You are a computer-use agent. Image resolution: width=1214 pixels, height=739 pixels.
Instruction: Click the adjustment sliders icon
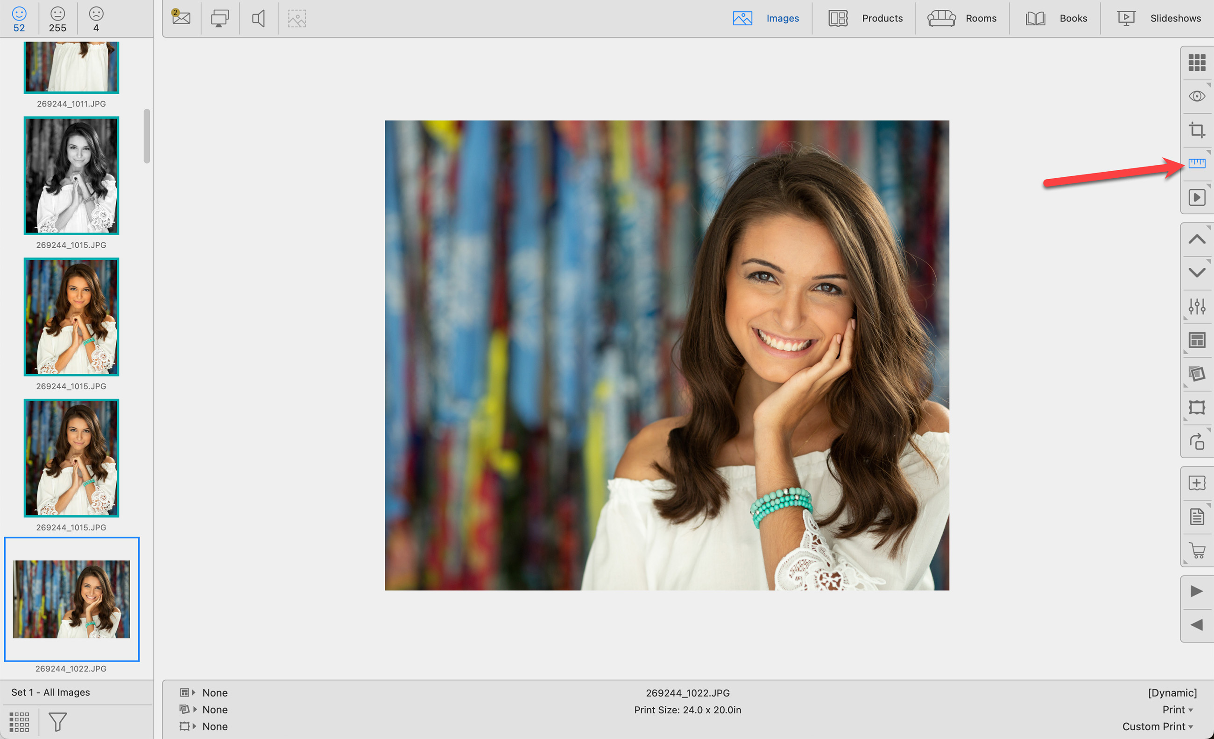(1196, 306)
